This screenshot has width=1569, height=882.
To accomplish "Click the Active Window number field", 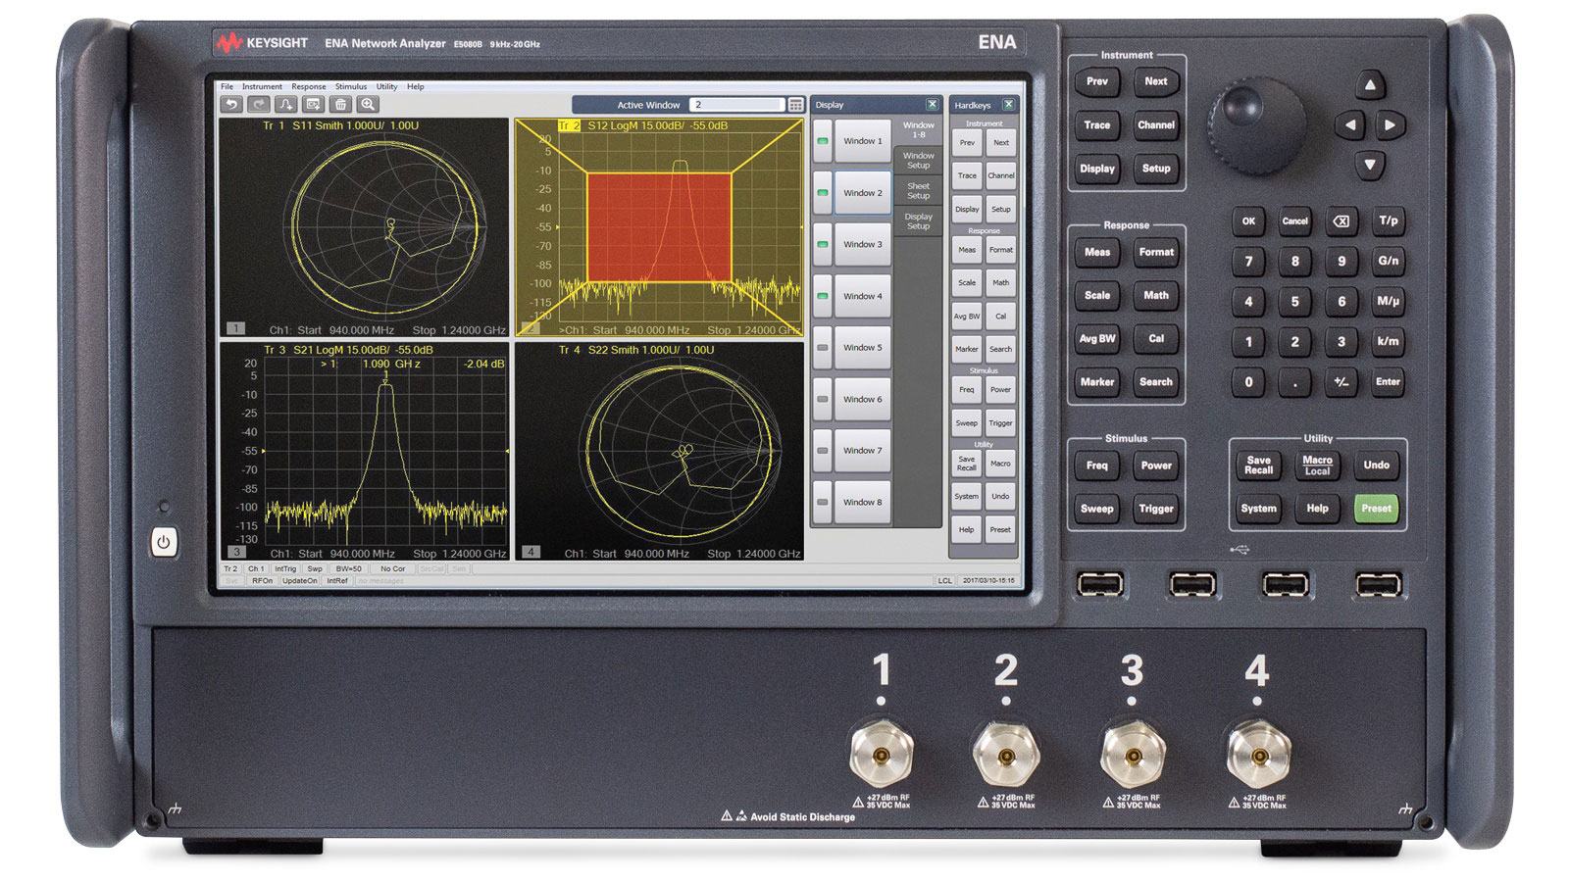I will pos(737,105).
